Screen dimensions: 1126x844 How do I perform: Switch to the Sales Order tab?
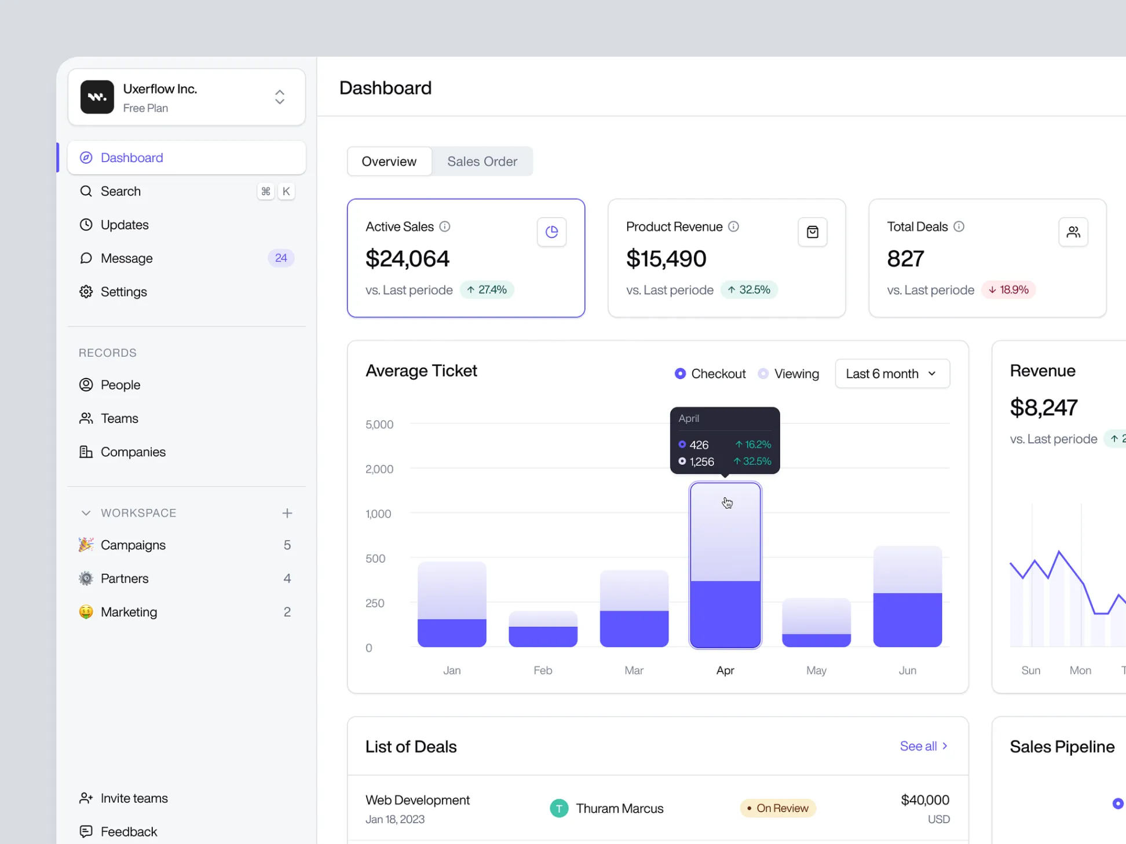[482, 161]
